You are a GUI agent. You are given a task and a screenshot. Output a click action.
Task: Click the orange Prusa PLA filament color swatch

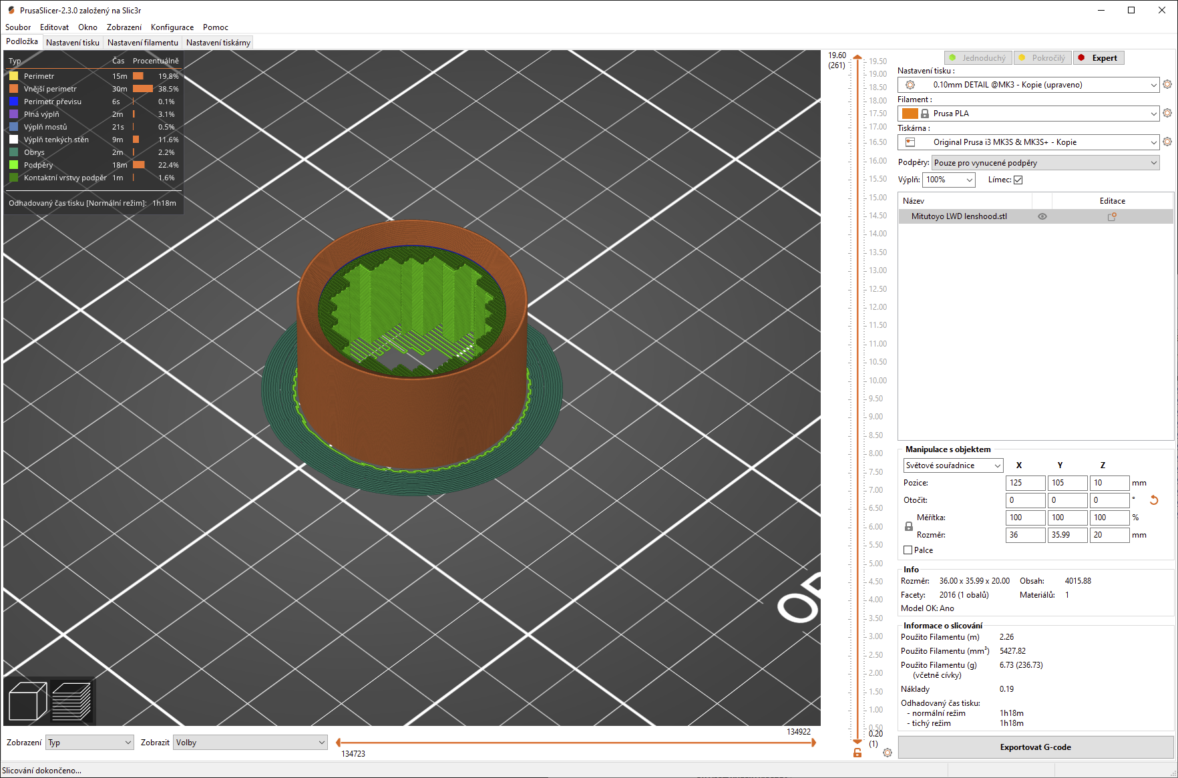[910, 114]
